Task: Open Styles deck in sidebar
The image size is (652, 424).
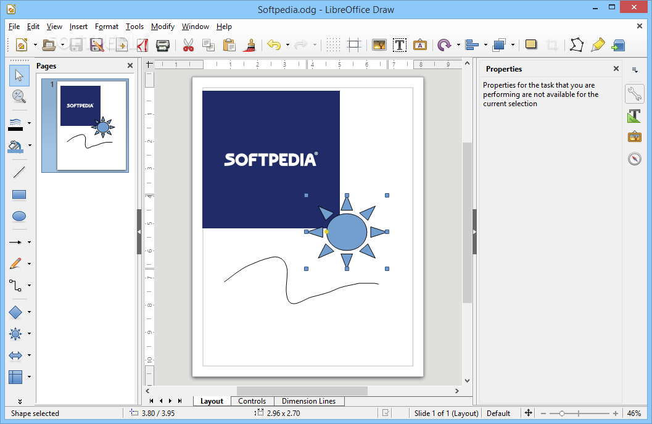Action: [x=635, y=115]
